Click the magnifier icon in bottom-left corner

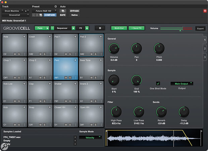pos(5,146)
